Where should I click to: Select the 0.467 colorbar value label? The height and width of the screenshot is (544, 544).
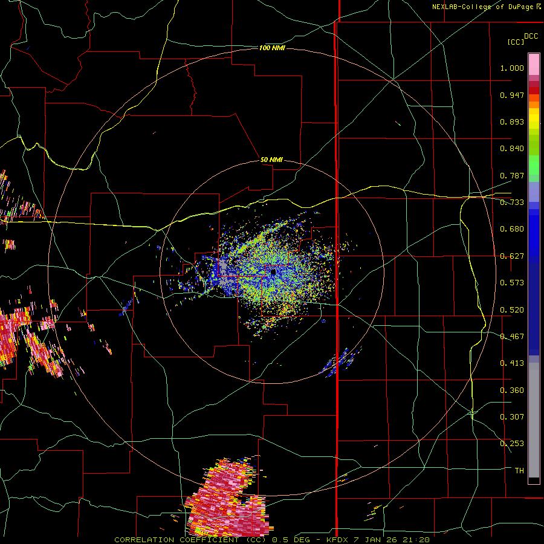click(x=512, y=337)
